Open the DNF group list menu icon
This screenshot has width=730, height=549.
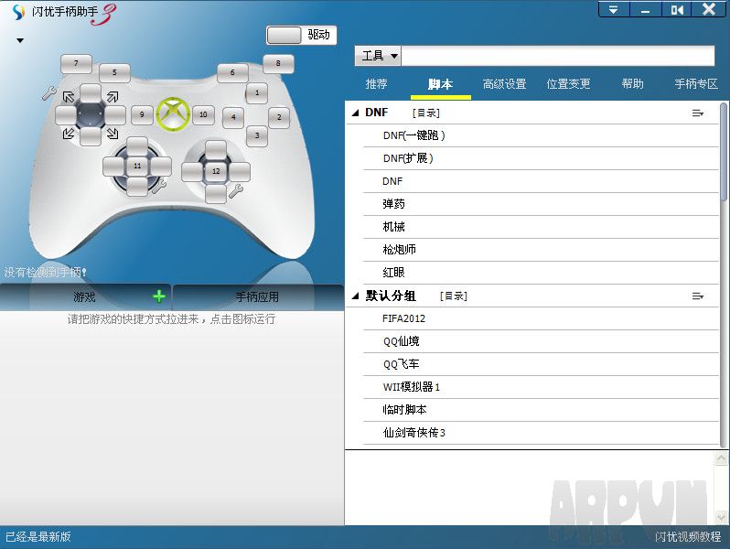(x=698, y=113)
